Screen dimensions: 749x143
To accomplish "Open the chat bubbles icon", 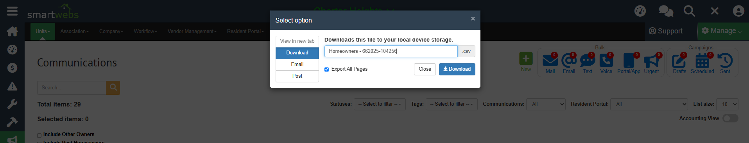I will [x=666, y=11].
